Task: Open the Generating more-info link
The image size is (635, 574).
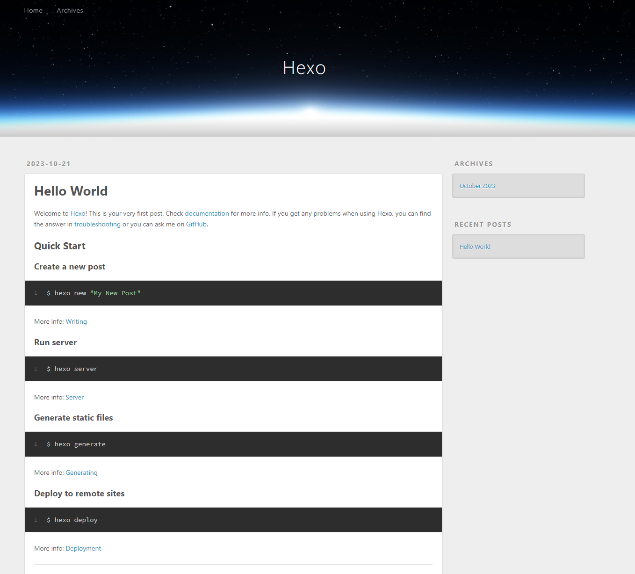Action: tap(82, 472)
